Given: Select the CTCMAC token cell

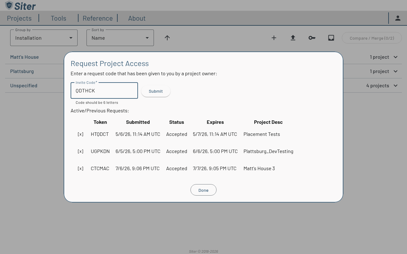Looking at the screenshot, I should click(100, 168).
